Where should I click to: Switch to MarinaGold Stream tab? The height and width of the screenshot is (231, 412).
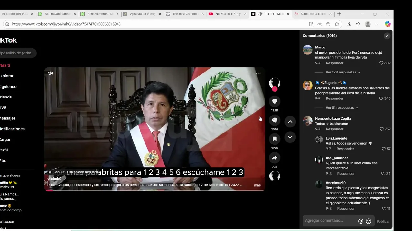click(x=57, y=14)
